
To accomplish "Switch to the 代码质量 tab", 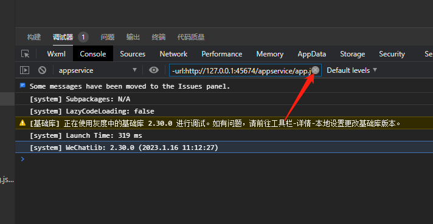I will click(x=191, y=37).
